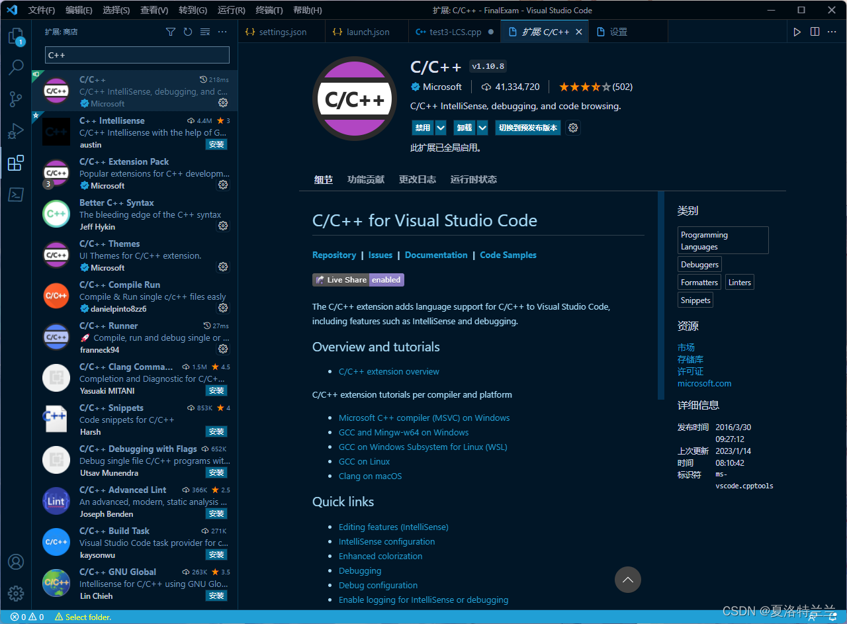
Task: Split the editor right
Action: point(815,32)
